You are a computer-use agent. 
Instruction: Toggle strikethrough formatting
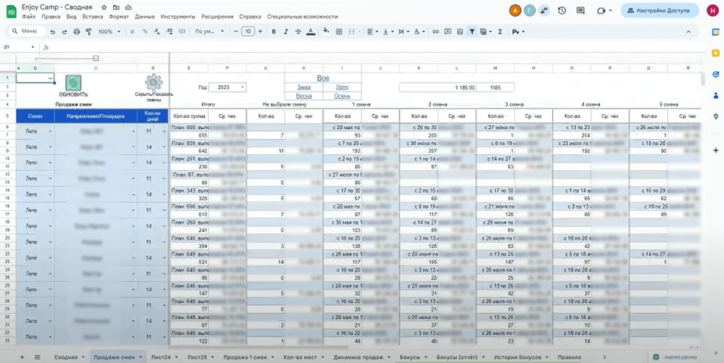[298, 32]
